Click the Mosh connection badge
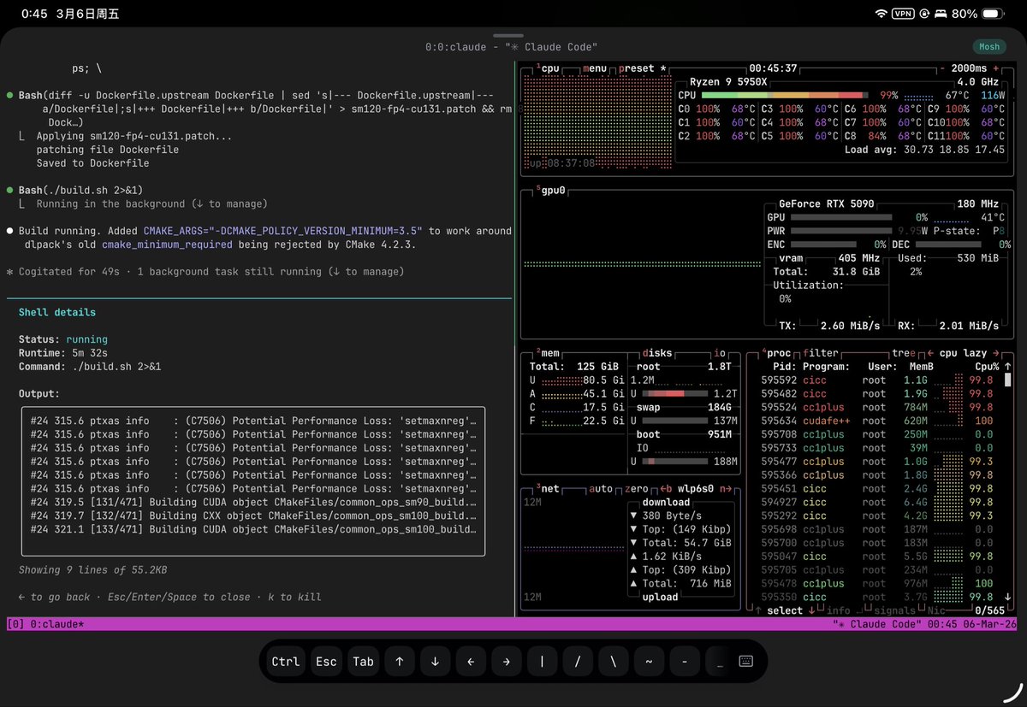Screen dimensions: 1027x707 pos(988,47)
